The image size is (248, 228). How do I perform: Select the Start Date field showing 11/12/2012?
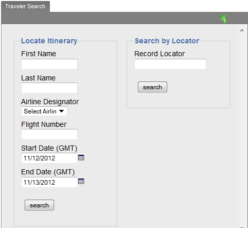click(x=49, y=158)
